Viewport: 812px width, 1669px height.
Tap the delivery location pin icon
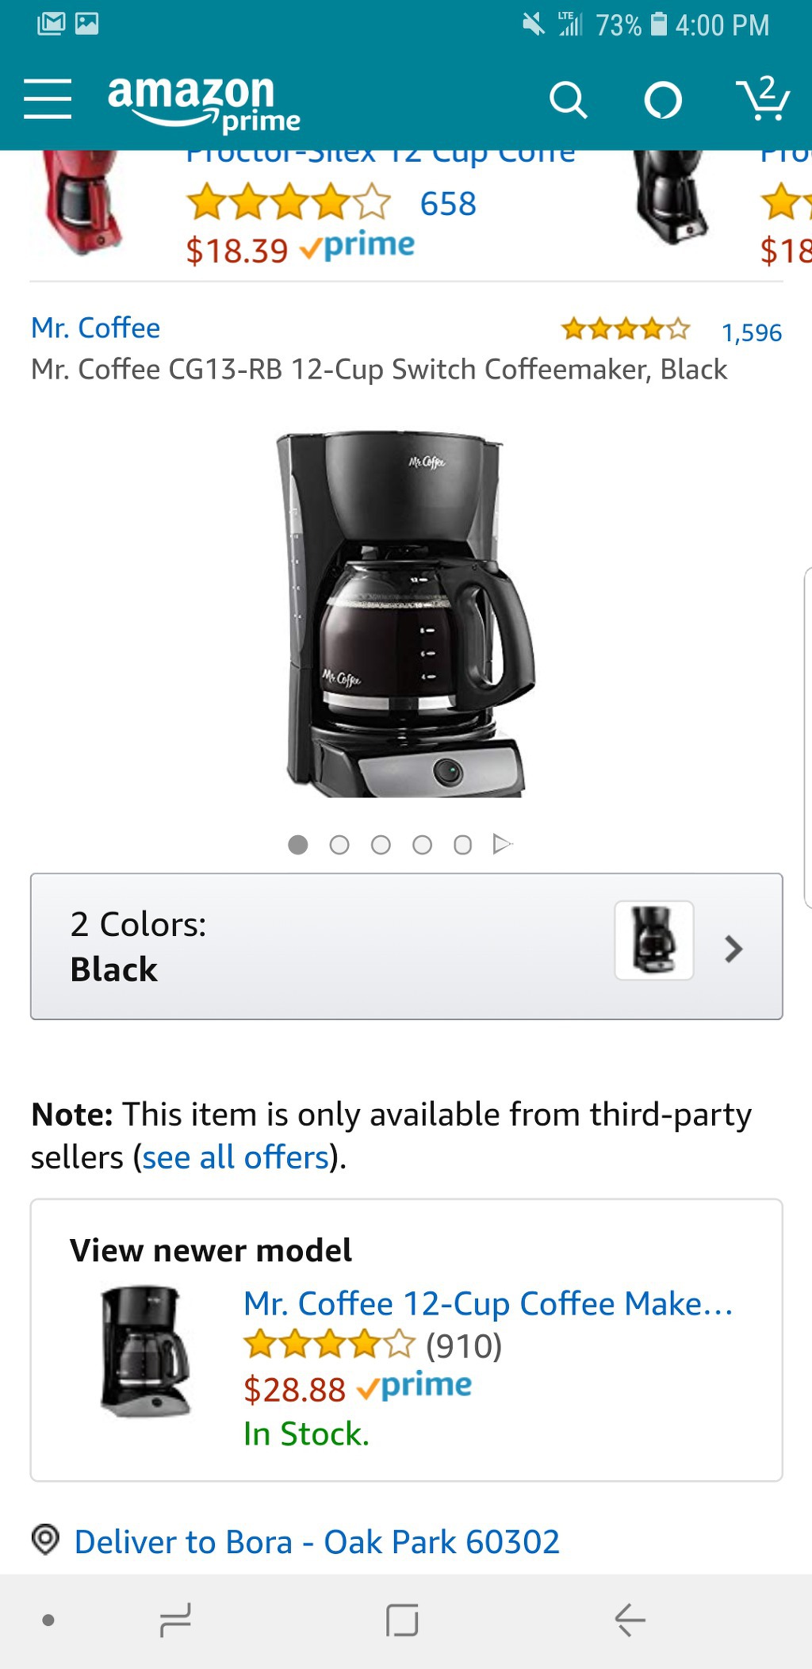tap(45, 1540)
